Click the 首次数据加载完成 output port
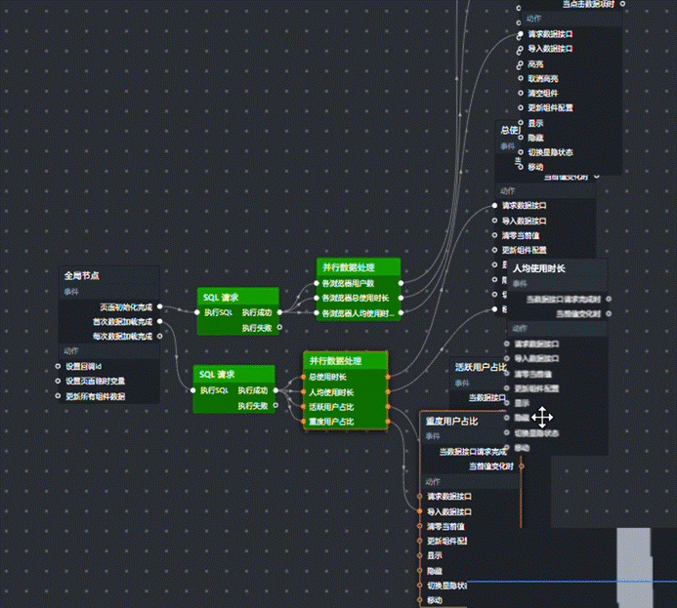Image resolution: width=677 pixels, height=608 pixels. pyautogui.click(x=160, y=321)
